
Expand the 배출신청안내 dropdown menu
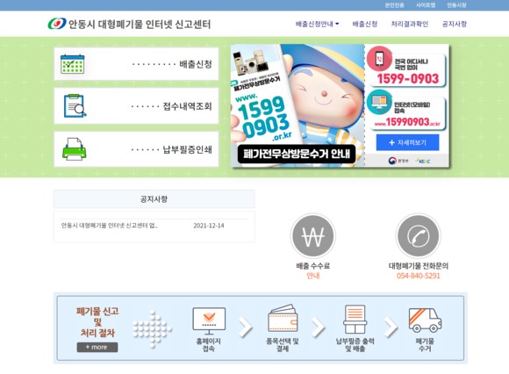(x=317, y=24)
